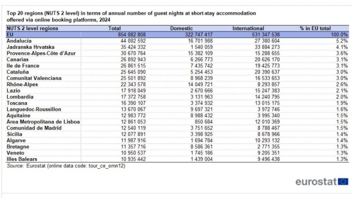Click the Ile de France region name
Viewport: 352px width, 198px height.
pos(23,66)
